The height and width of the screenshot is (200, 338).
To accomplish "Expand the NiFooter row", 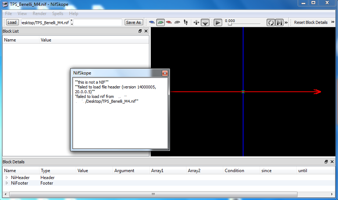I will 7,183.
